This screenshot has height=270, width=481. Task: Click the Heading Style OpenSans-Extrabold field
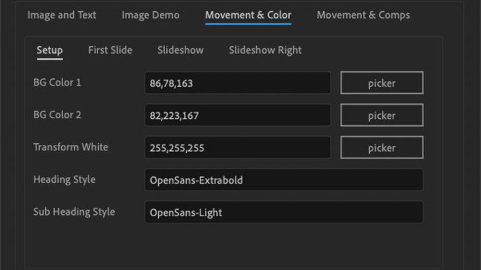(x=284, y=180)
